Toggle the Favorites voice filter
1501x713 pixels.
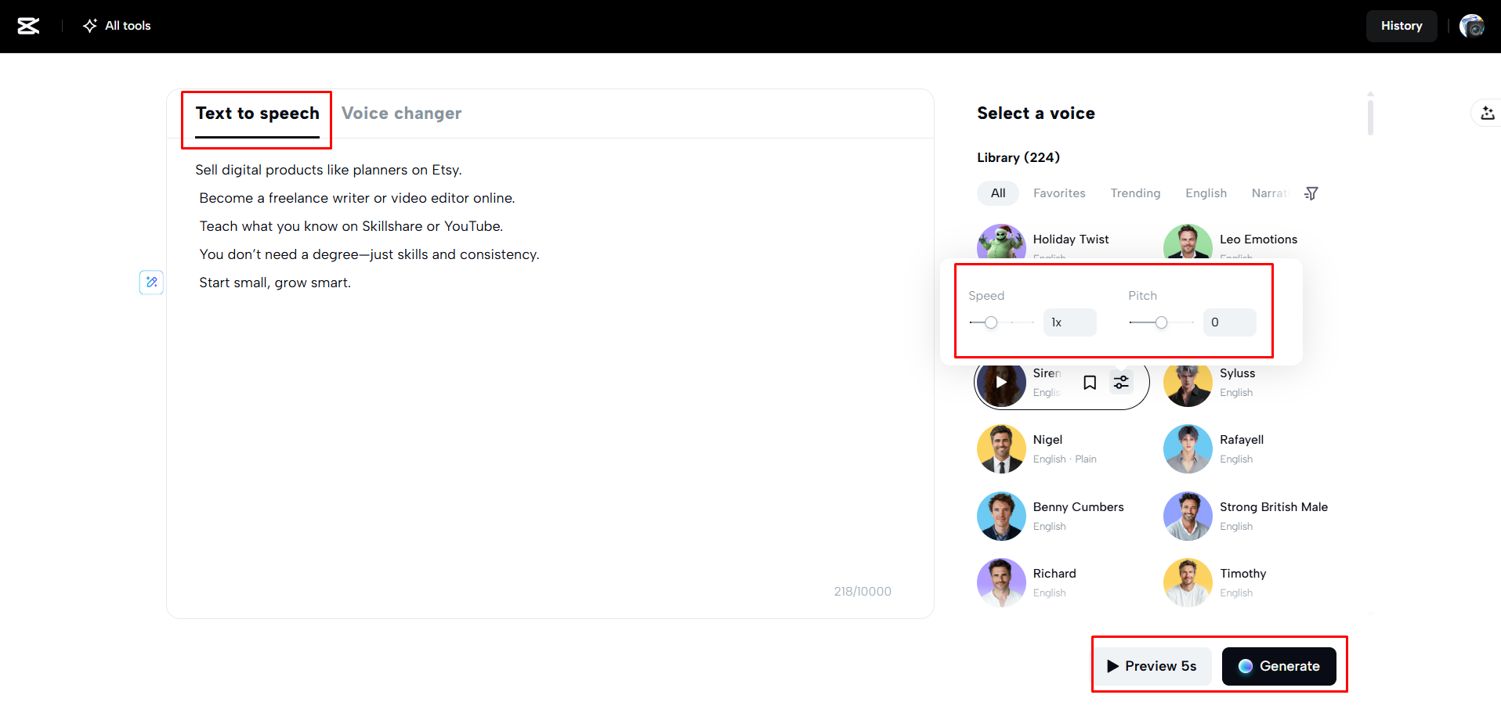pos(1058,193)
